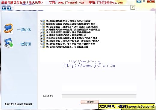Select text 自动关闭无反映的程序 row
156x110 pixels.
click(72, 38)
